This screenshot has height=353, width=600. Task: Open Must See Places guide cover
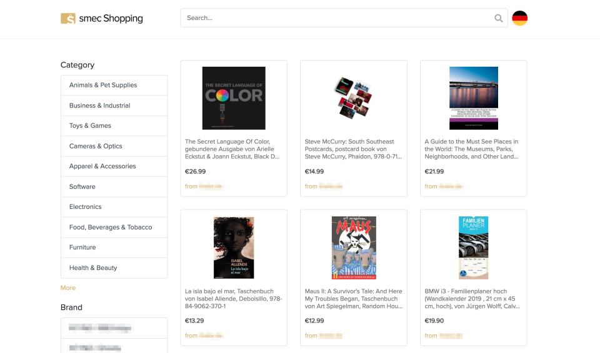(x=474, y=98)
